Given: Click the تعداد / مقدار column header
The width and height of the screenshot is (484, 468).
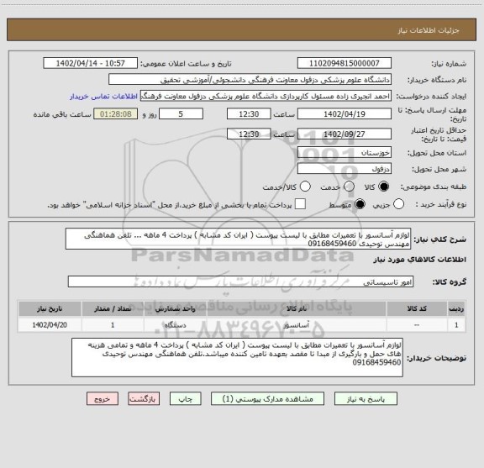Looking at the screenshot, I should [113, 308].
